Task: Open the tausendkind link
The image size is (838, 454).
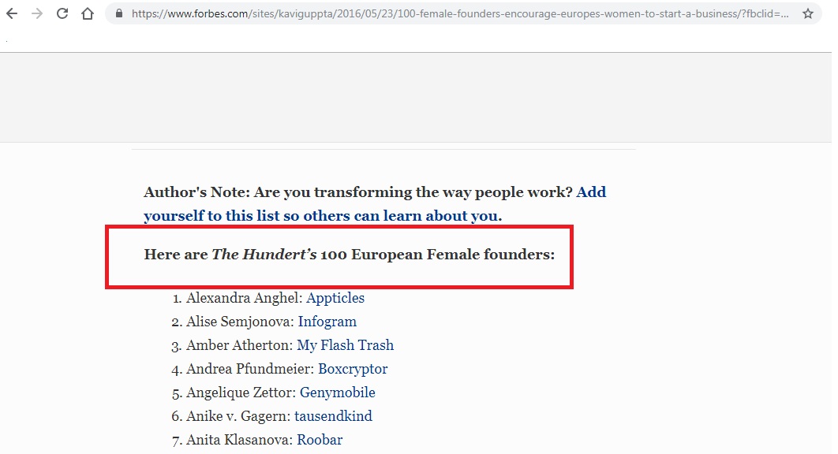Action: click(x=333, y=416)
